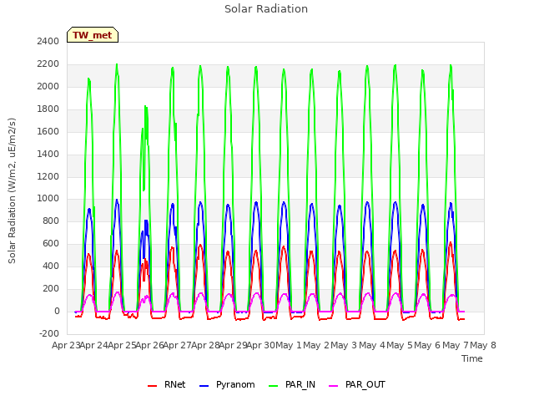Click the 2200 y-axis tick label
The height and width of the screenshot is (401, 534).
point(48,63)
